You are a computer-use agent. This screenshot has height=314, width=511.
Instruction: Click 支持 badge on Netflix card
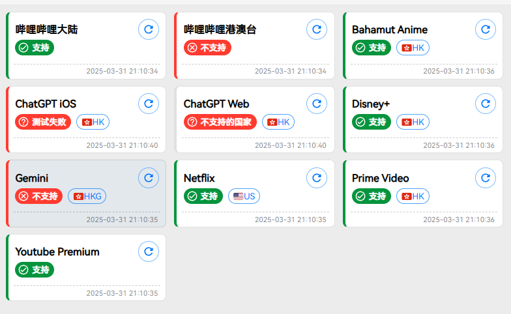(x=203, y=196)
